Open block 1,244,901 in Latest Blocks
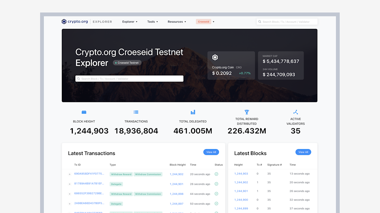 241,191
